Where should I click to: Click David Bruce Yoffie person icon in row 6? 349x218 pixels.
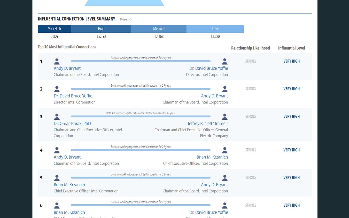tap(225, 205)
